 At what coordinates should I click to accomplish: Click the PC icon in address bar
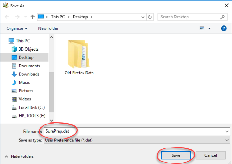tap(41, 17)
